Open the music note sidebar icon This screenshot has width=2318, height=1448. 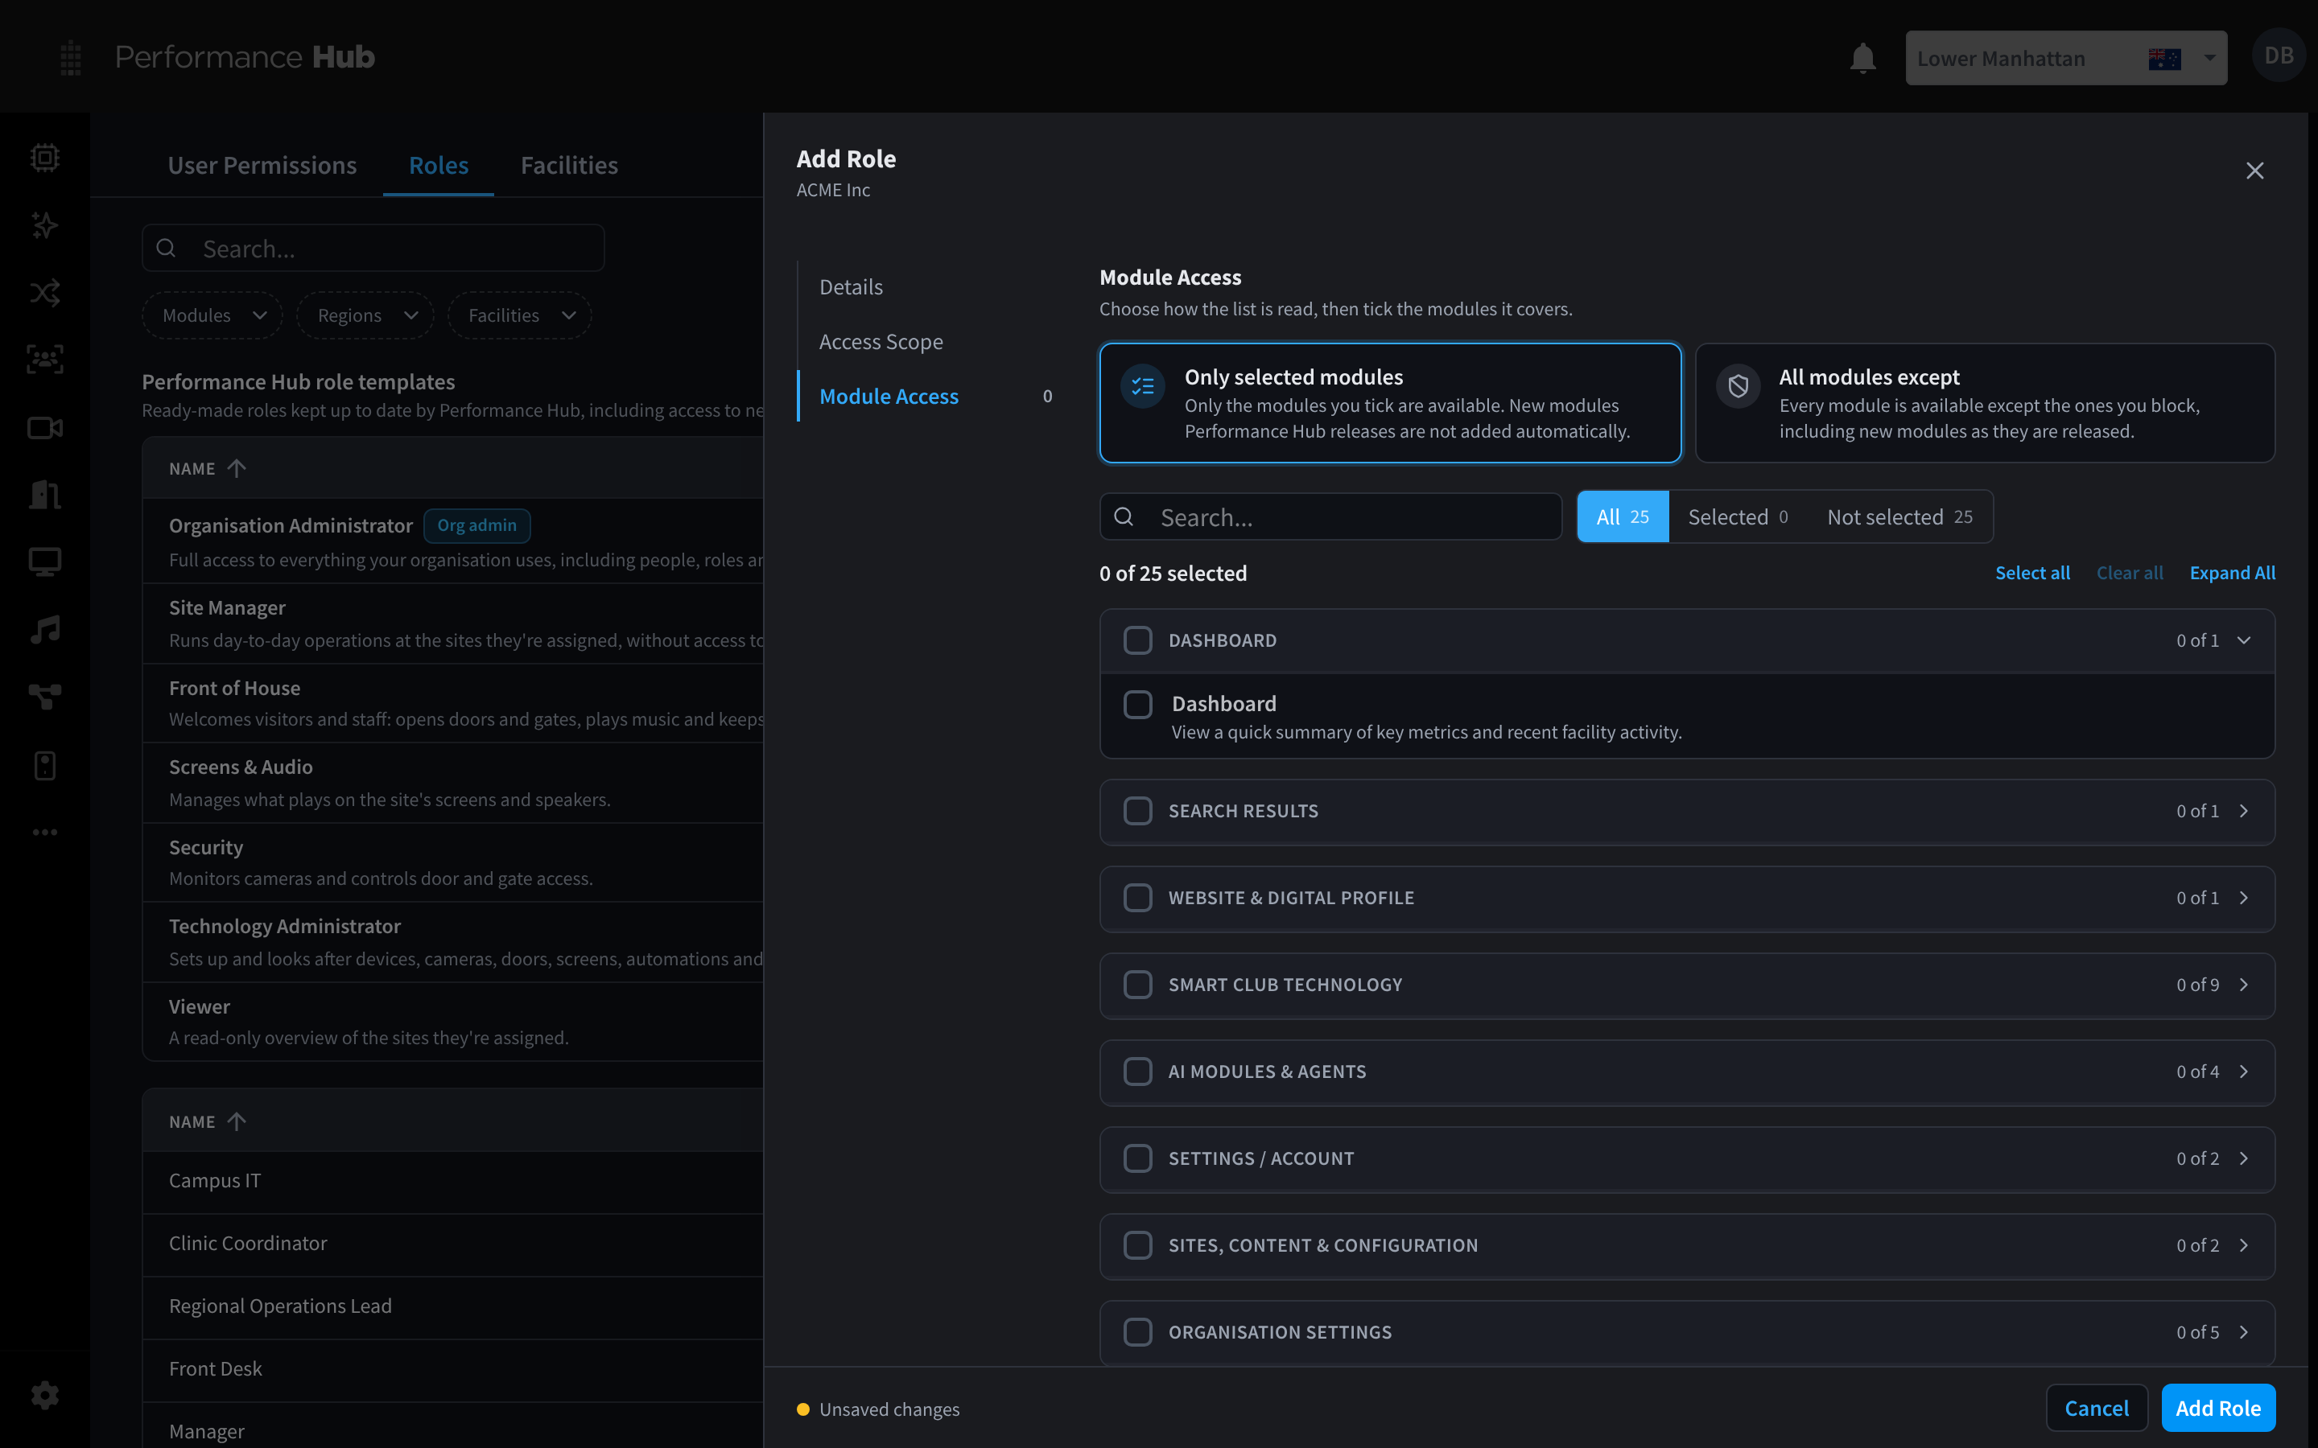pos(45,630)
